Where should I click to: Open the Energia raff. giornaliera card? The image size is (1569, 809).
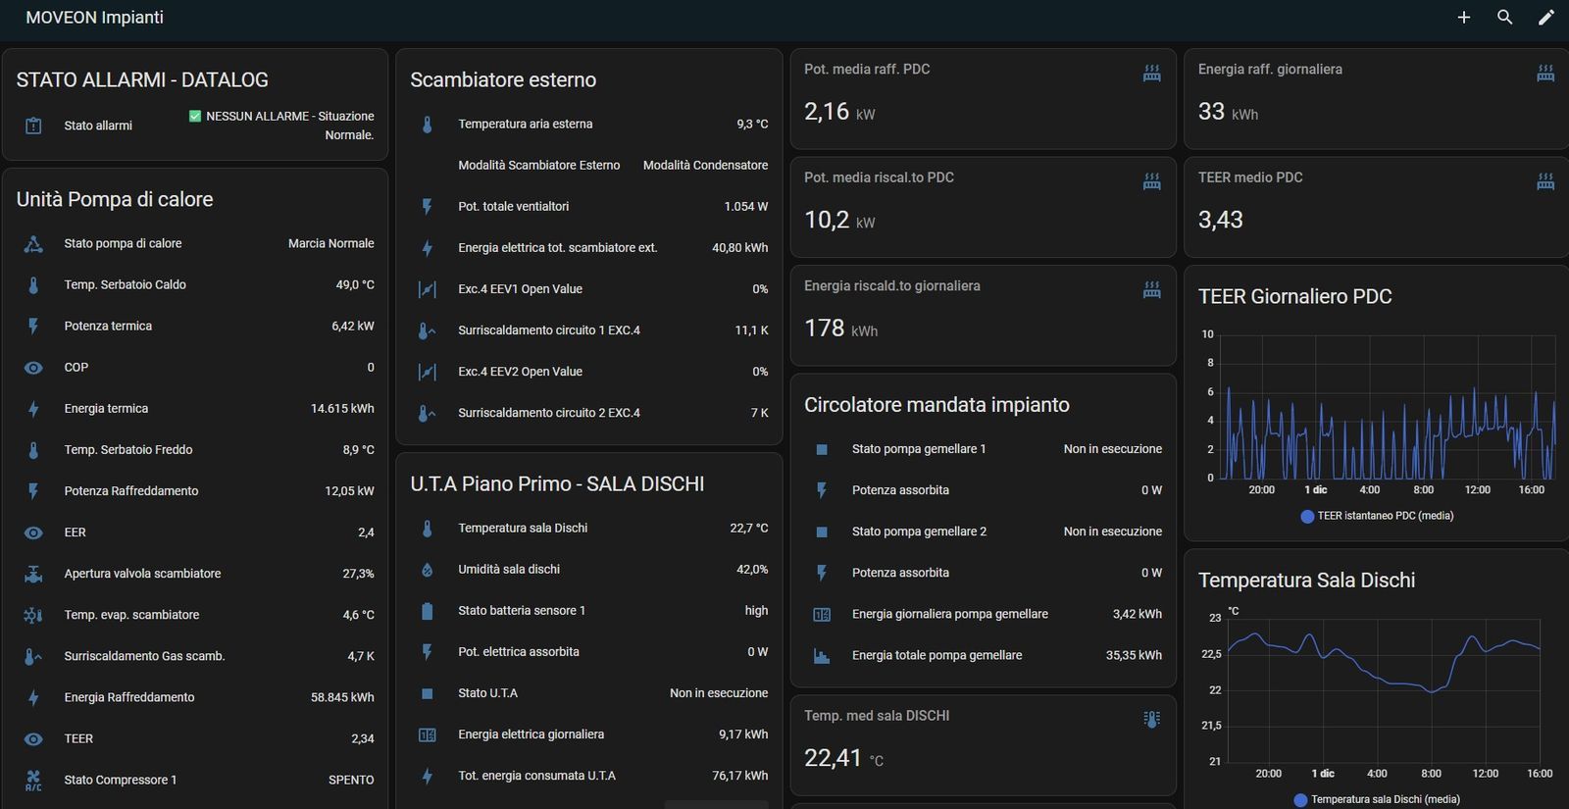pos(1376,98)
